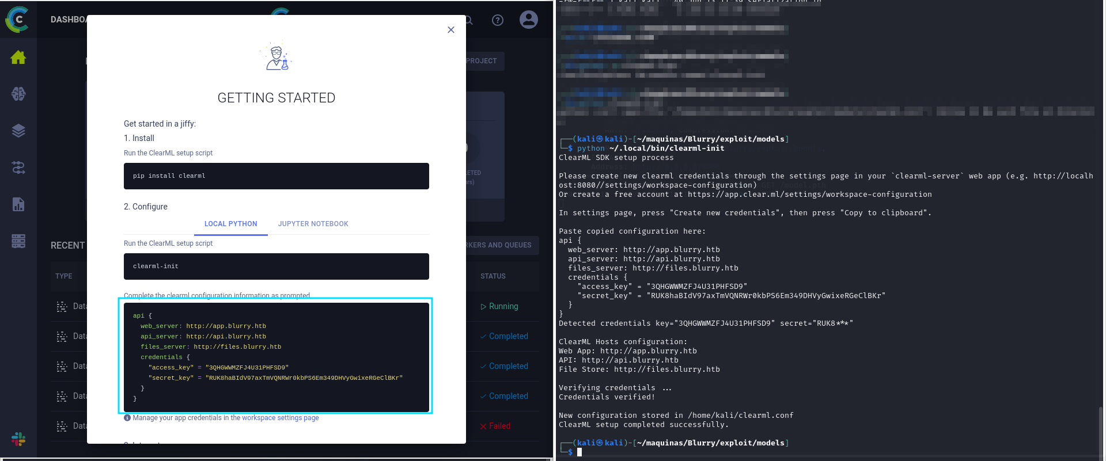The image size is (1106, 461).
Task: Switch to the Jupyter Notebook tab
Action: coord(313,224)
